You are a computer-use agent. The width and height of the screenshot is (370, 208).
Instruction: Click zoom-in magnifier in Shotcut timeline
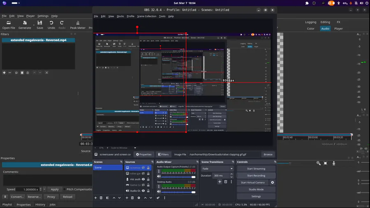(x=318, y=163)
